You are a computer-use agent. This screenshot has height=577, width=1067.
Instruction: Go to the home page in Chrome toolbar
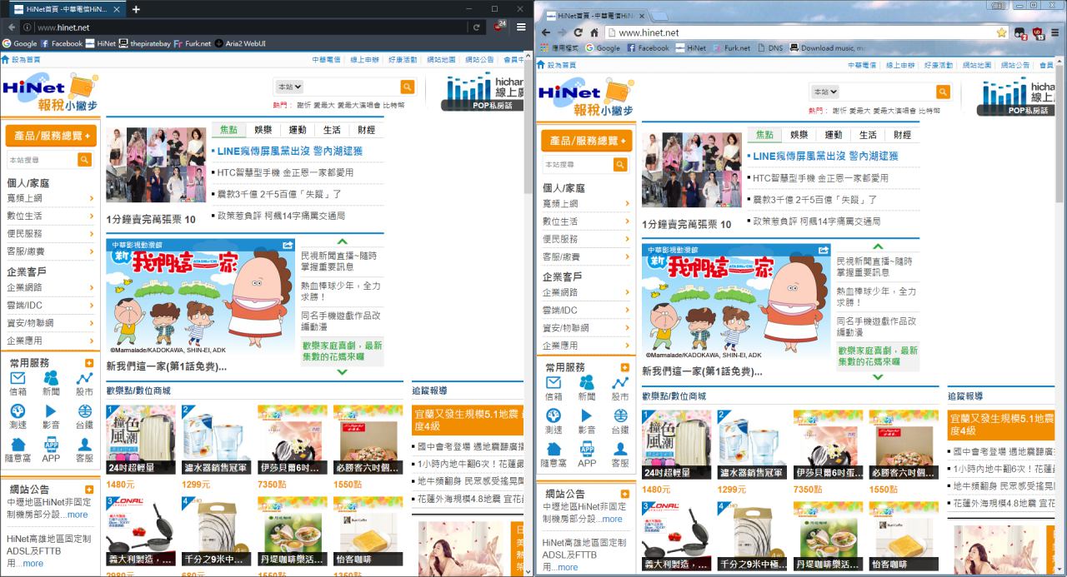tap(594, 32)
